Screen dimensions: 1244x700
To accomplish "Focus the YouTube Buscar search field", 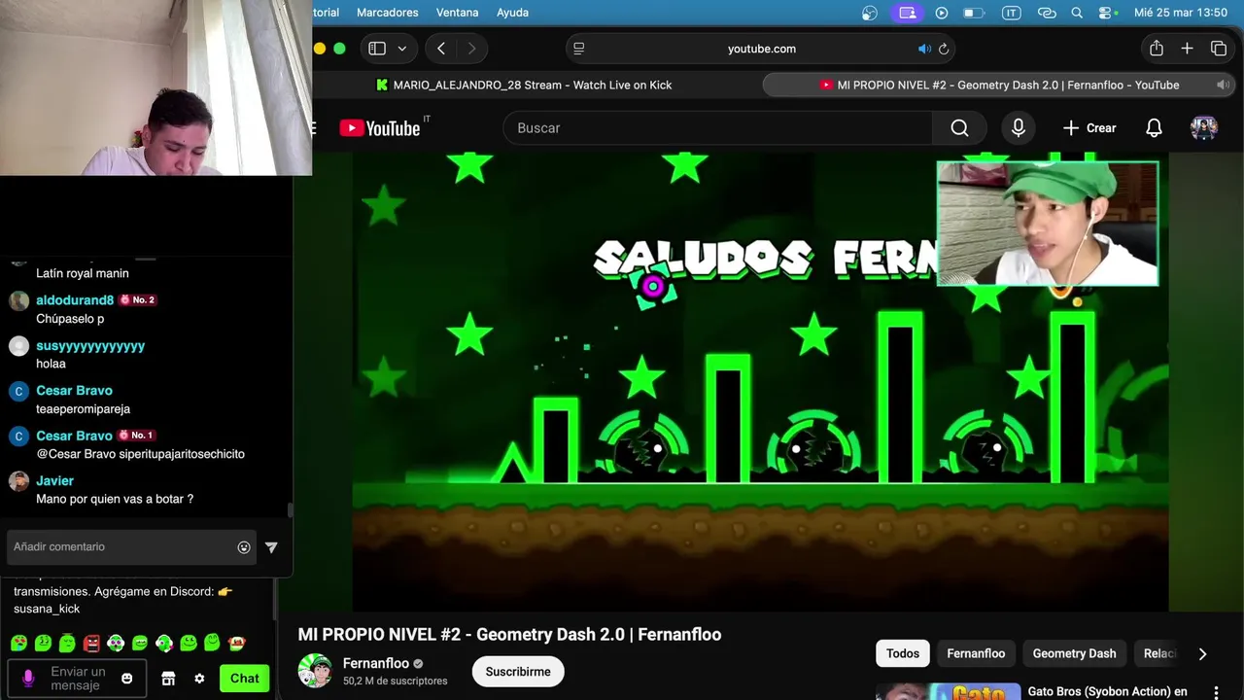I will [x=717, y=128].
